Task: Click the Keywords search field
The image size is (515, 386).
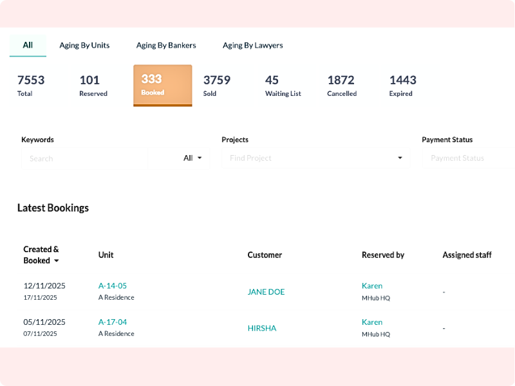Action: point(84,158)
